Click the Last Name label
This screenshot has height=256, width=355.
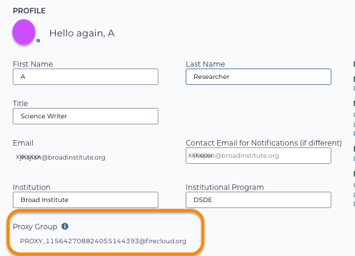(205, 64)
